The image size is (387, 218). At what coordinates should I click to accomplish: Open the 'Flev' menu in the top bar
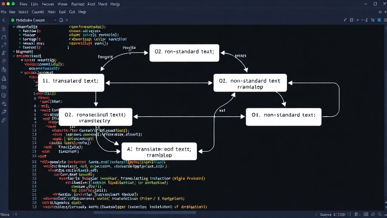click(x=23, y=4)
